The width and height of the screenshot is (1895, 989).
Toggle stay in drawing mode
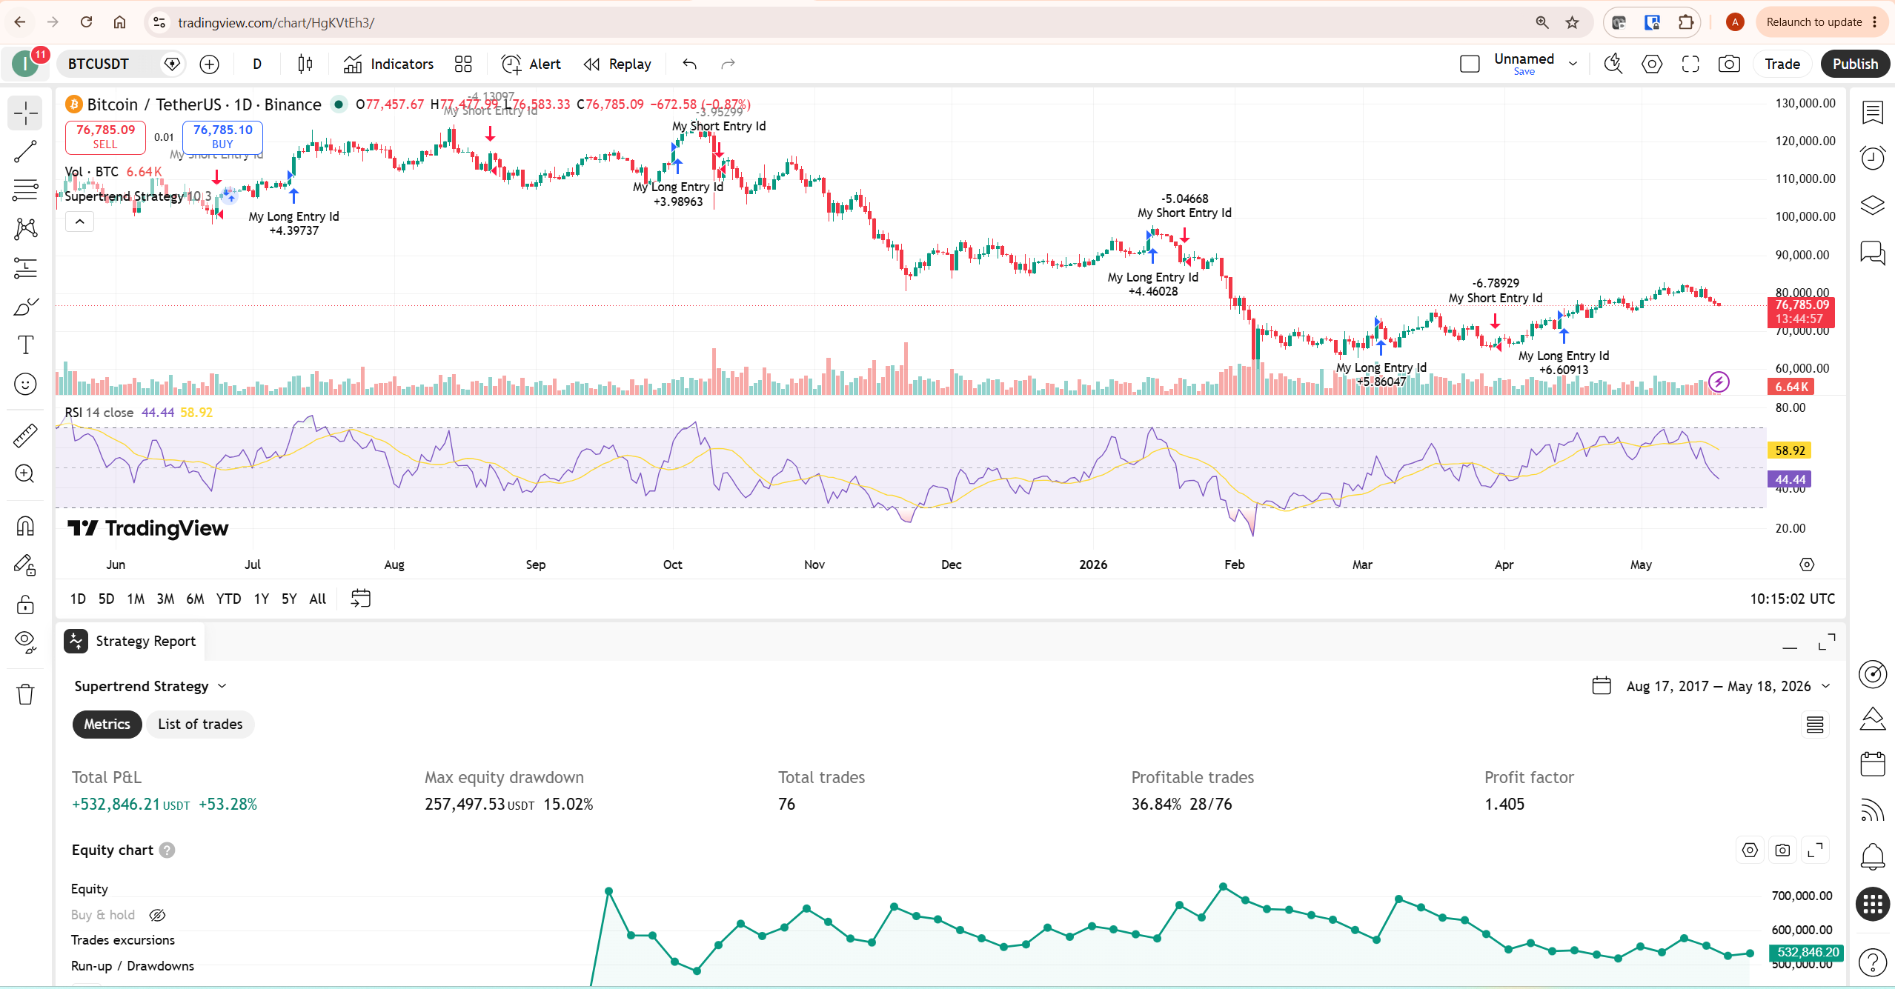(25, 566)
